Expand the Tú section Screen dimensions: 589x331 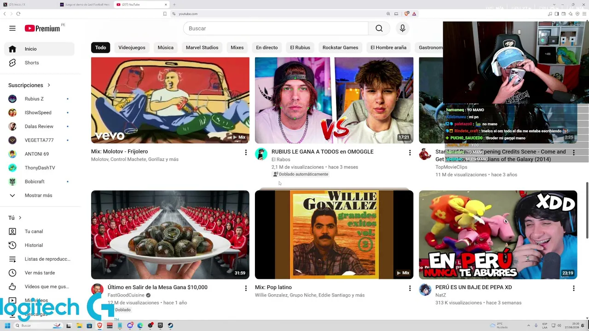pyautogui.click(x=15, y=217)
